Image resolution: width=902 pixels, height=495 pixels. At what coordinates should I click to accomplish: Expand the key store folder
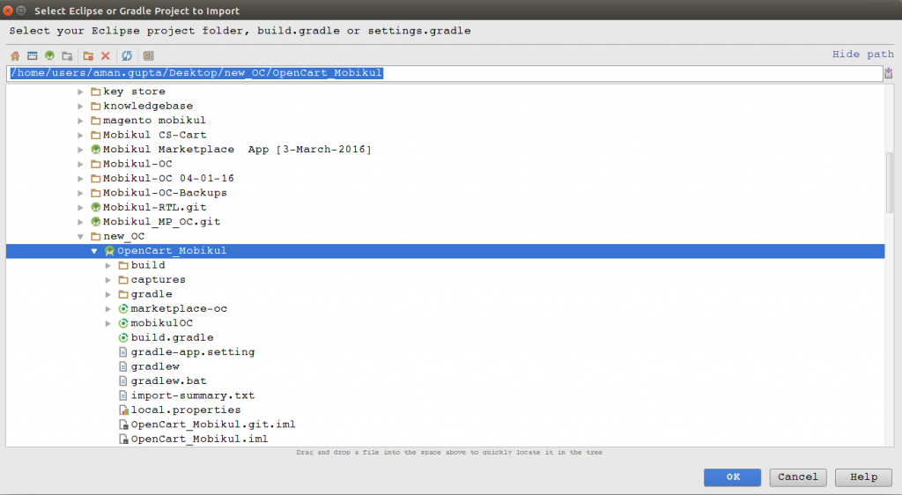pyautogui.click(x=80, y=92)
